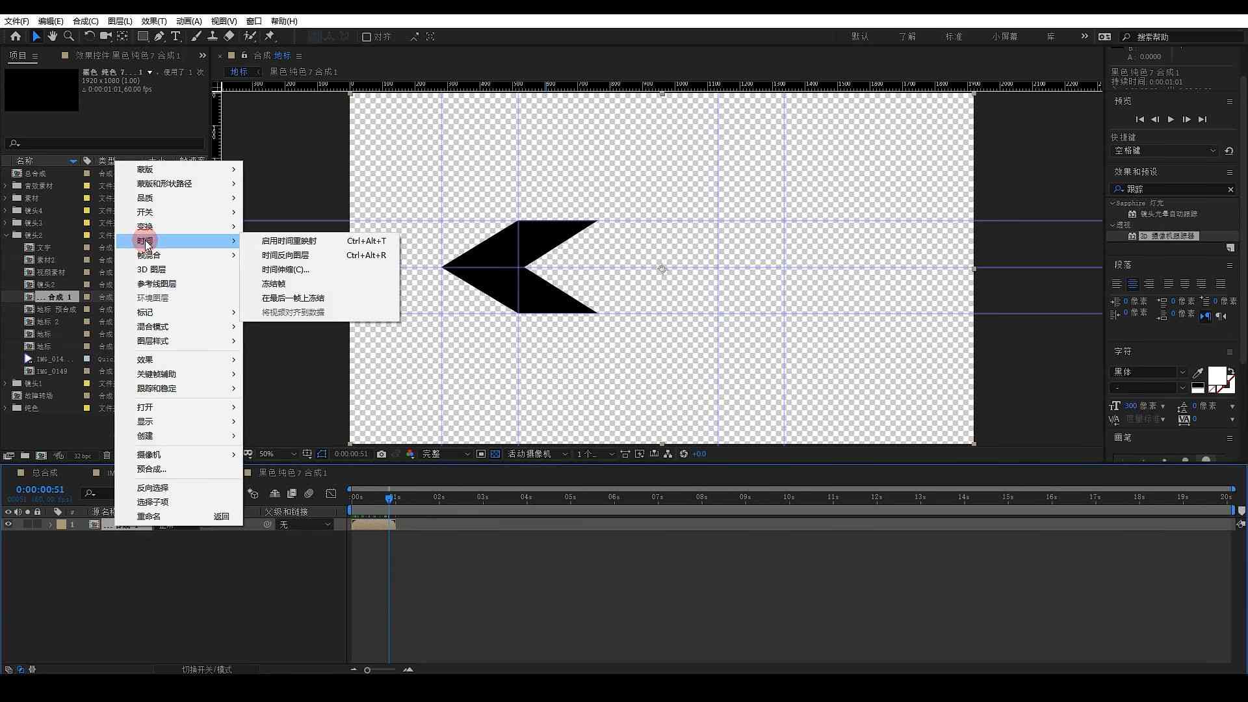This screenshot has height=702, width=1248.
Task: Click the project panel search field
Action: 104,143
